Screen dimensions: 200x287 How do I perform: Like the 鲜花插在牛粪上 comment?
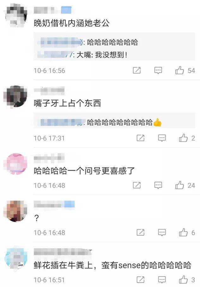coord(183,279)
